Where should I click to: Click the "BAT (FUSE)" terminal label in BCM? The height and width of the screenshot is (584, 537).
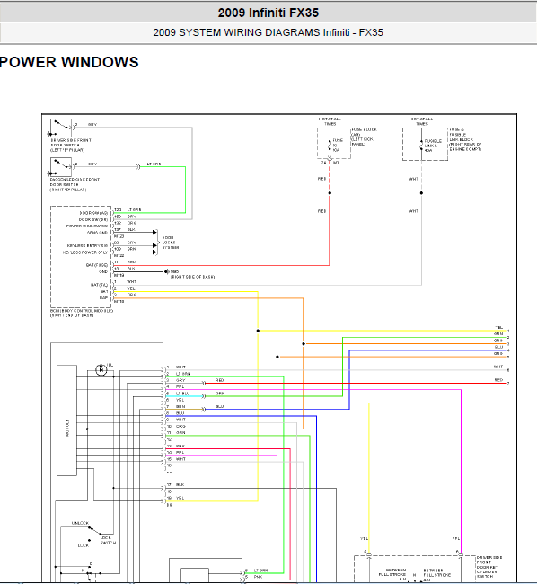click(x=97, y=265)
